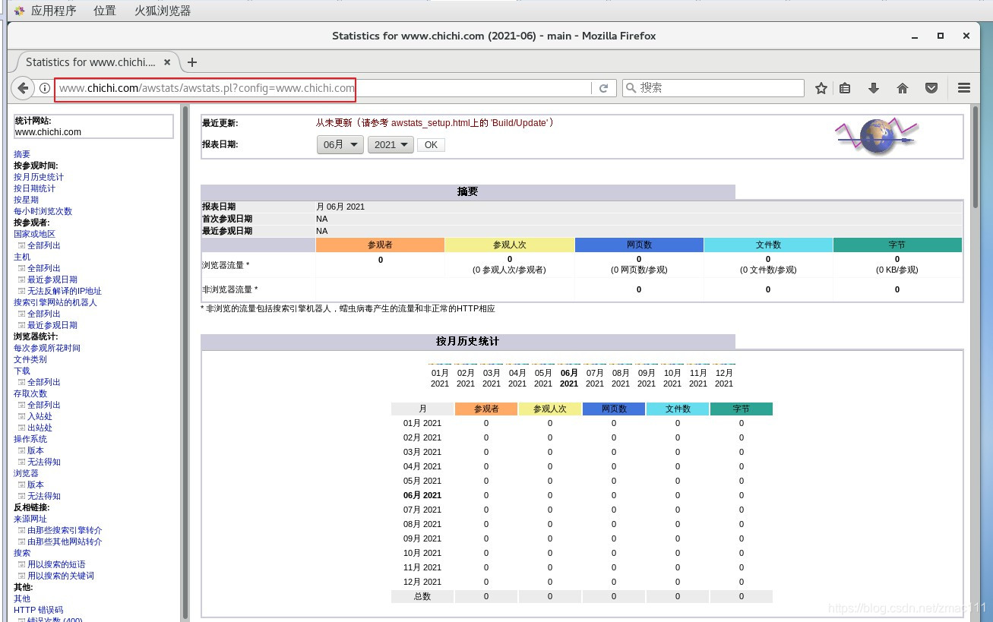
Task: Open the 国家或地区 sidebar link
Action: pos(34,234)
